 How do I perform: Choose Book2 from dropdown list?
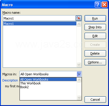click(x=48, y=87)
